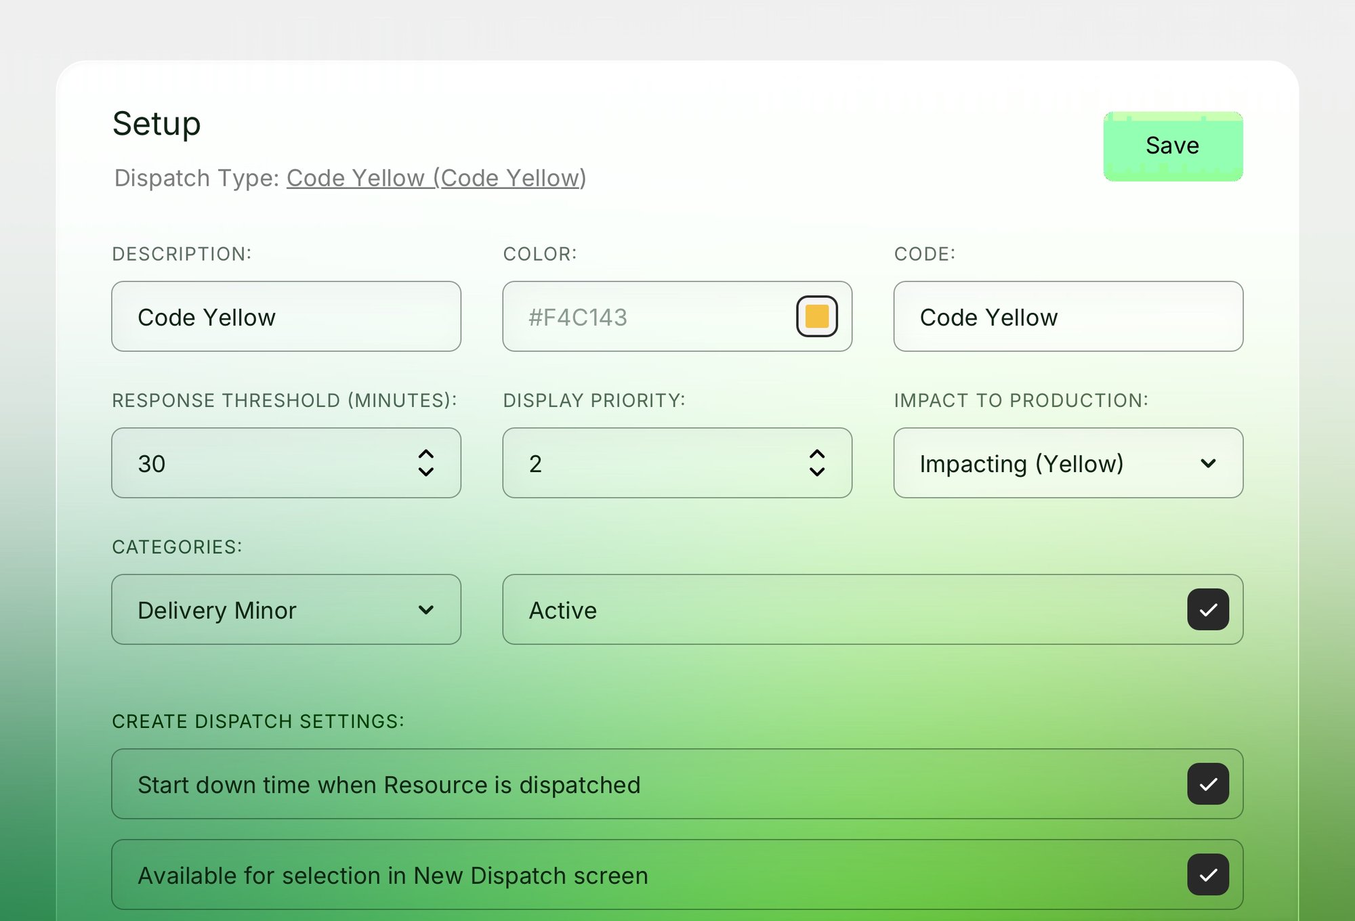The width and height of the screenshot is (1355, 921).
Task: Edit the Code input field
Action: click(1068, 316)
